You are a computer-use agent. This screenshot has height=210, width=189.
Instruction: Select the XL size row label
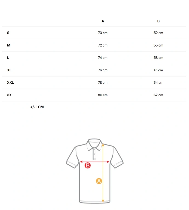9,70
